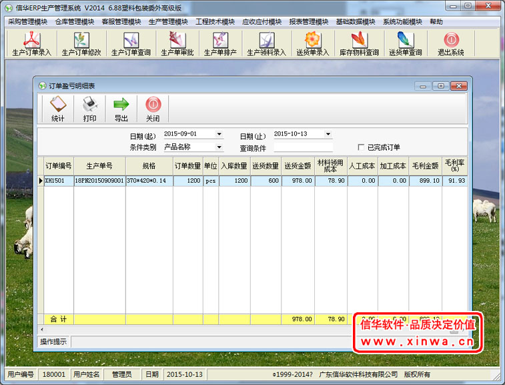This screenshot has width=505, height=385.
Task: Select the 18PN20150909001 production number cell
Action: click(x=99, y=181)
